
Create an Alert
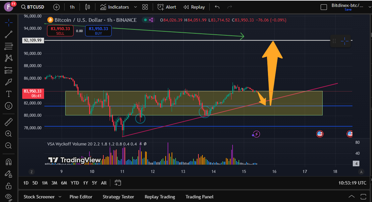point(167,7)
